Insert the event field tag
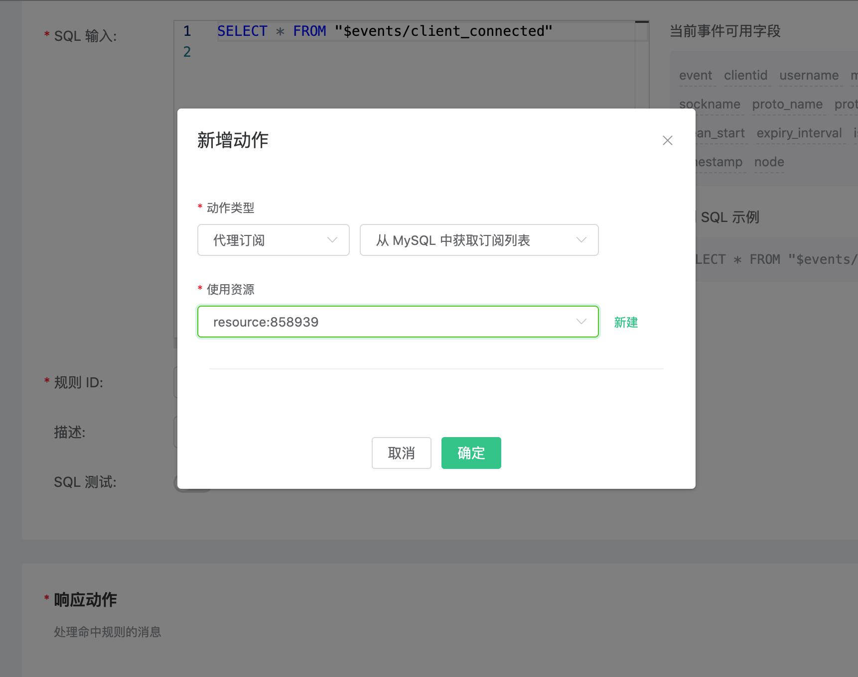 click(696, 75)
